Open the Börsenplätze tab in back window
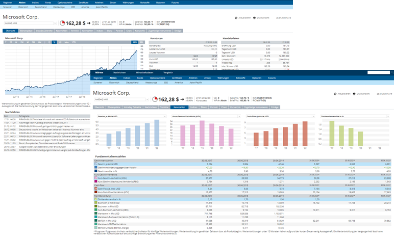 click(26, 31)
